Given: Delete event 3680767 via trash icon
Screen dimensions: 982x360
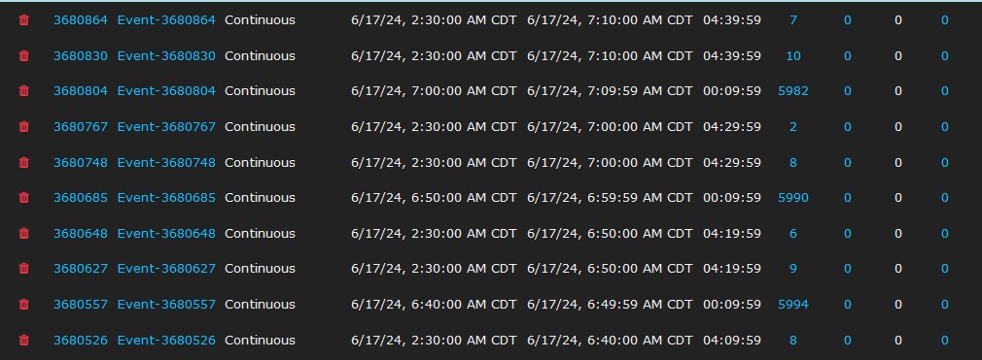Looking at the screenshot, I should (23, 127).
